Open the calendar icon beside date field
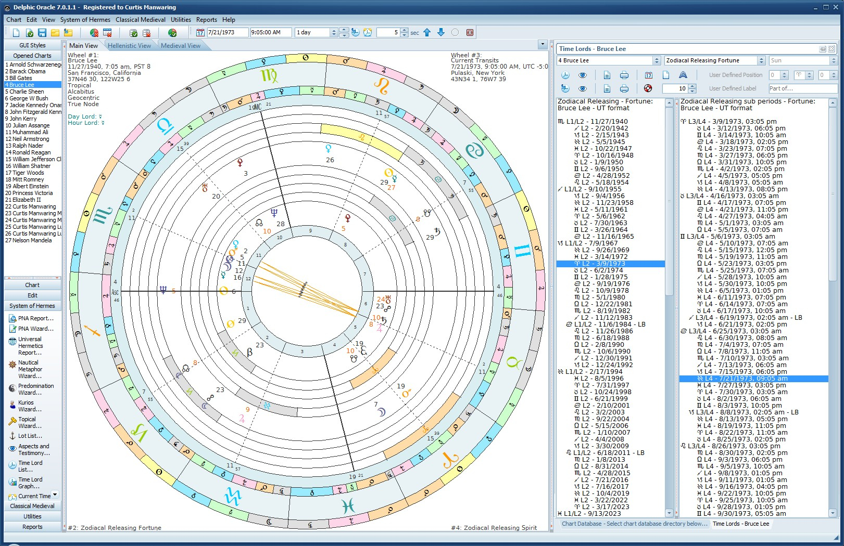844x546 pixels. [200, 33]
